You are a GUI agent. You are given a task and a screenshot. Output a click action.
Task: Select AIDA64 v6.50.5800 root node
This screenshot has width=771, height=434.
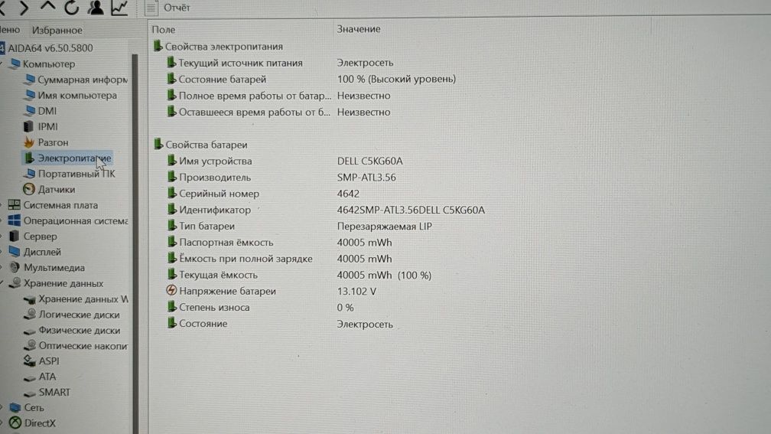[x=50, y=47]
